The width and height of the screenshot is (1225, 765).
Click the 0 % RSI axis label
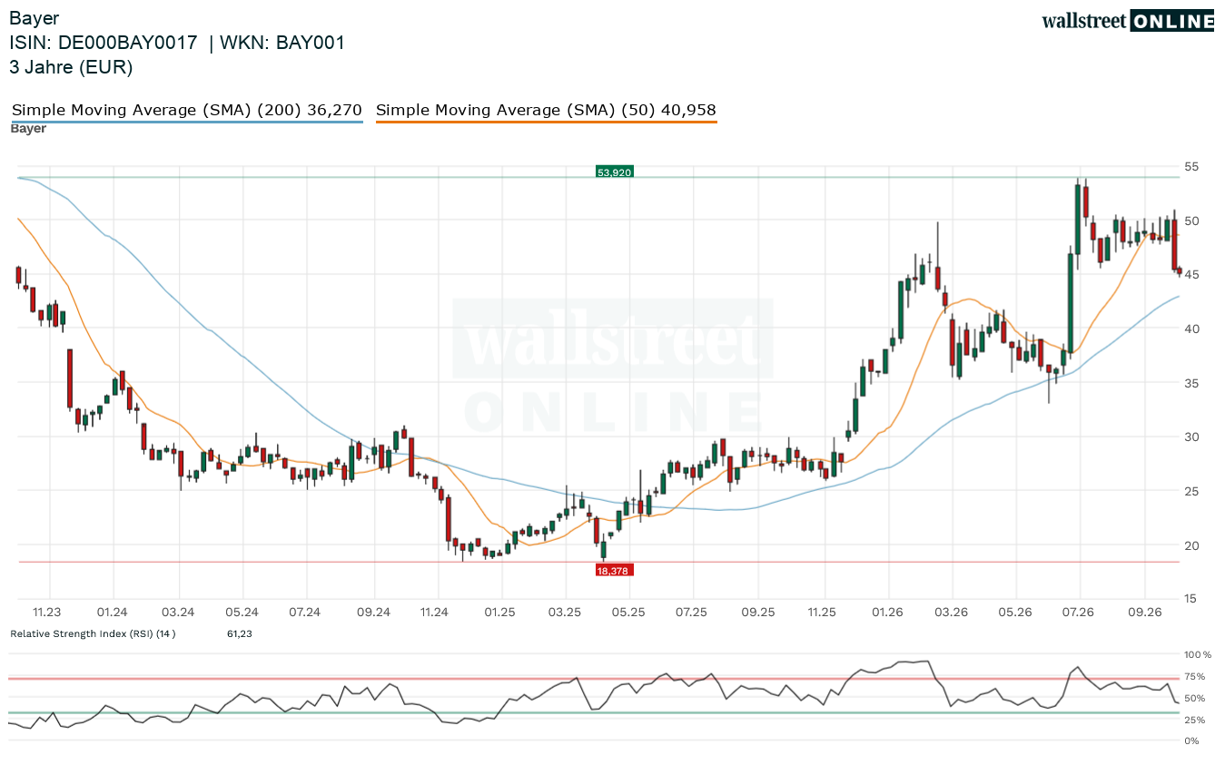1193,741
